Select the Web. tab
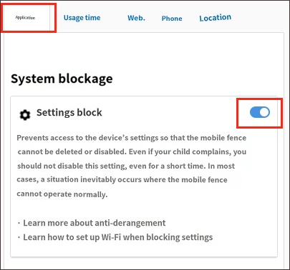Viewport: 290px width, 270px height. pos(136,18)
